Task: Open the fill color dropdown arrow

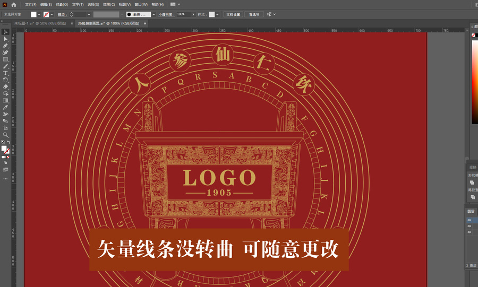Action: (x=39, y=14)
